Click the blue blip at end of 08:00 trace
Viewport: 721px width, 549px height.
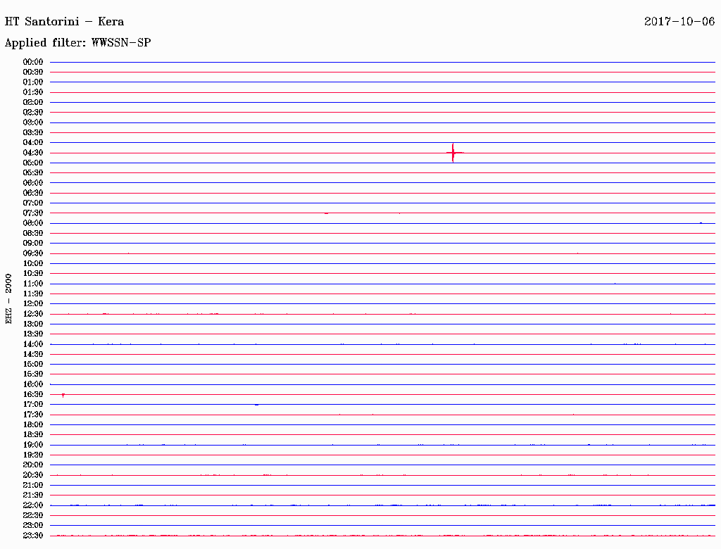[x=701, y=223]
